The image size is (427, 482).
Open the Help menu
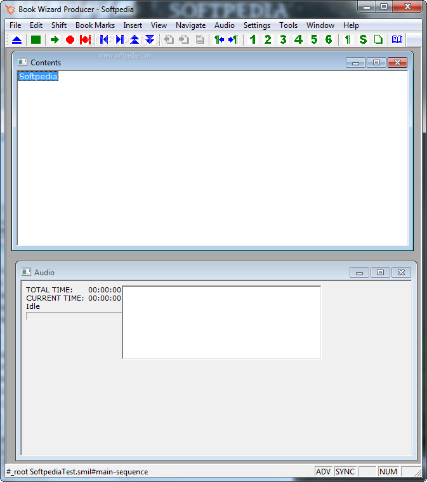[351, 25]
